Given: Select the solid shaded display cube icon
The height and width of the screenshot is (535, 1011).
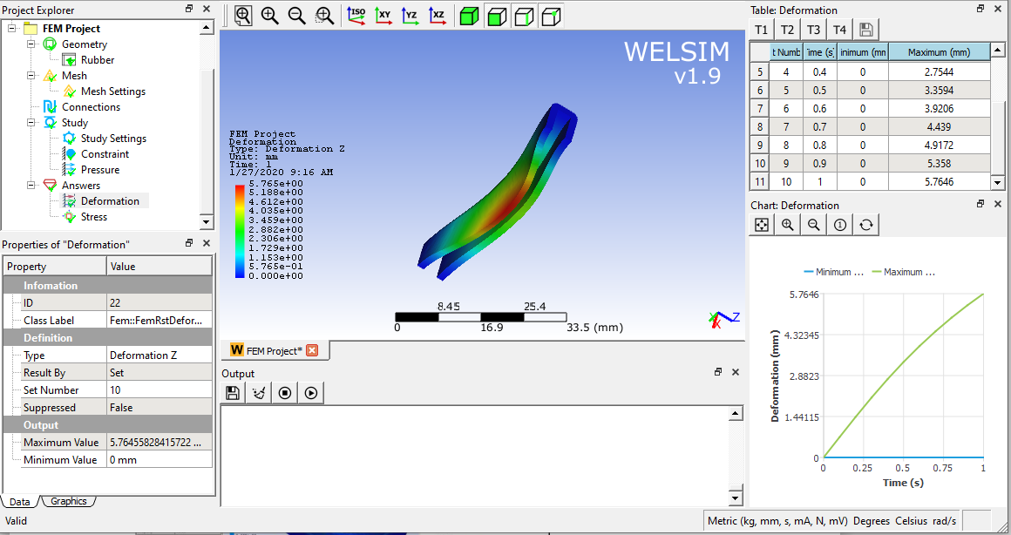Looking at the screenshot, I should [x=469, y=16].
